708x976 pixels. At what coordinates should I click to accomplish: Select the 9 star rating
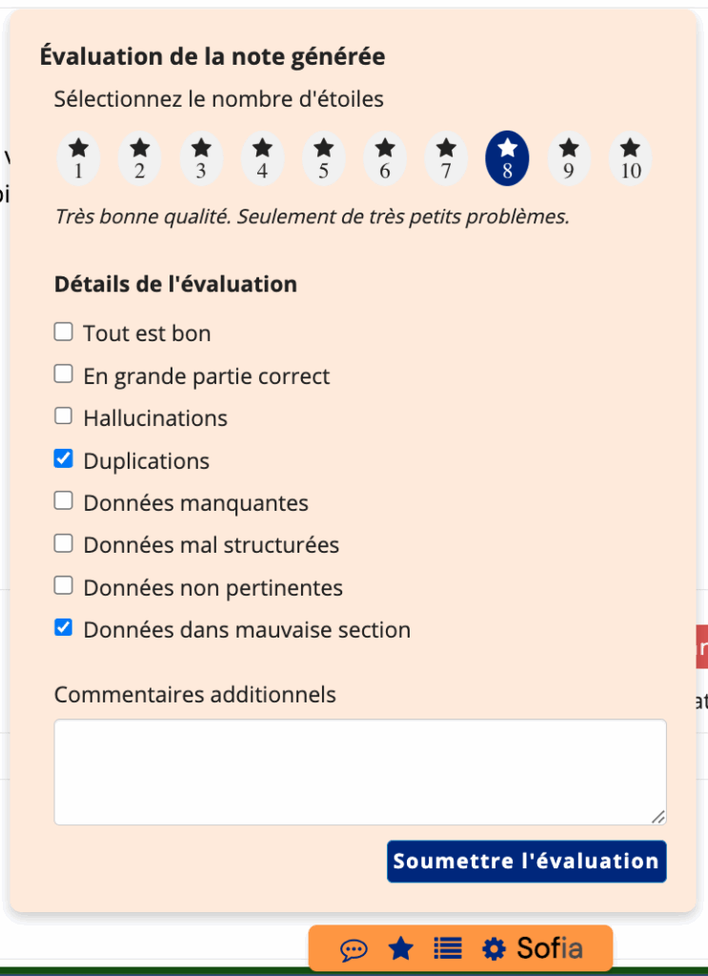coord(569,159)
